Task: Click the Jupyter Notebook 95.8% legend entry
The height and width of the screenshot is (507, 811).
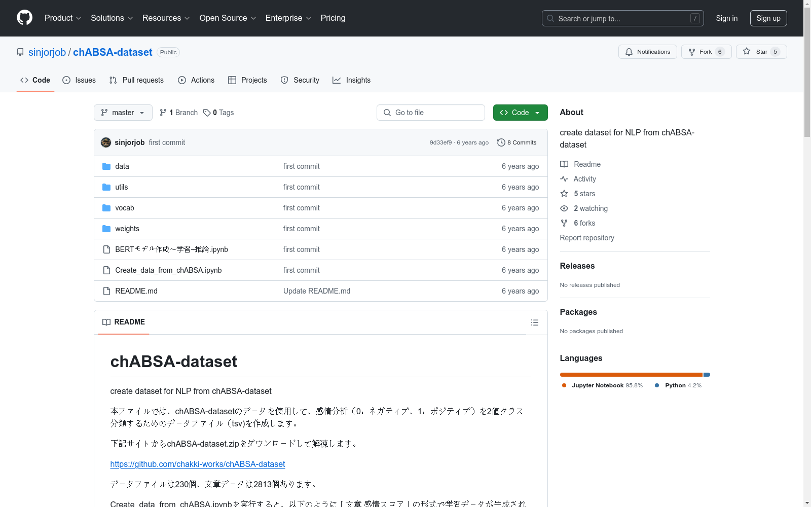Action: (x=602, y=385)
